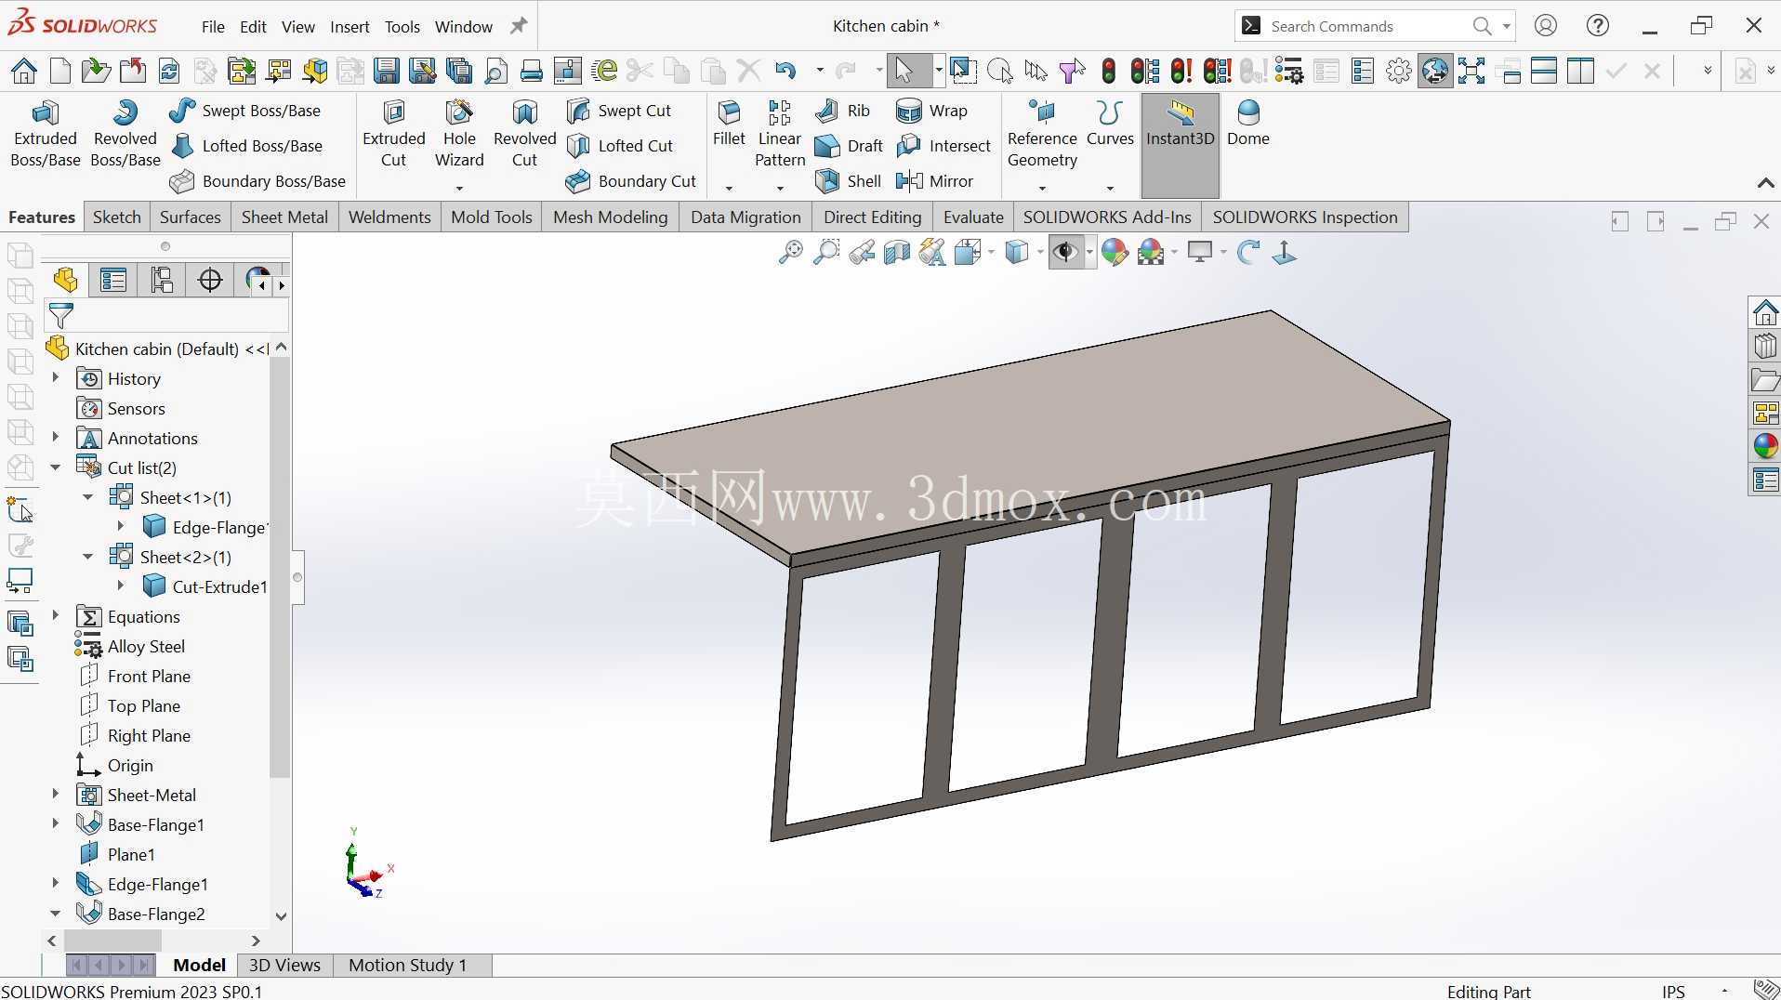
Task: Select the Boundary Cut tool
Action: click(x=631, y=181)
